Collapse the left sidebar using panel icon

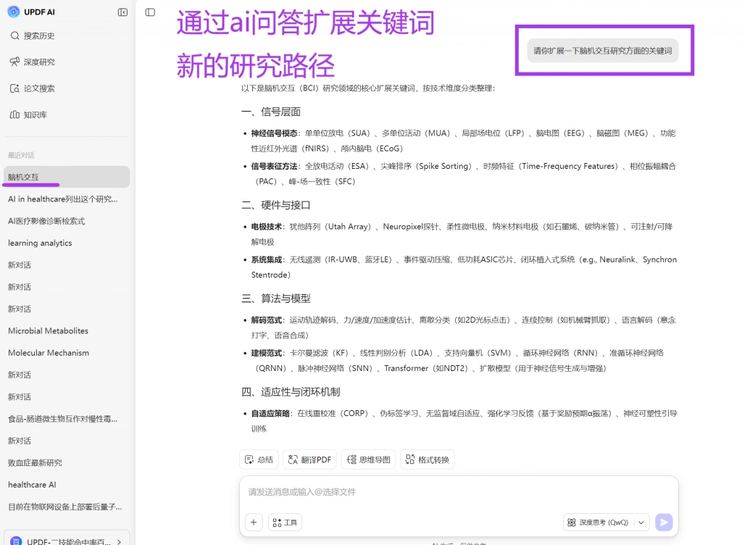(x=122, y=12)
